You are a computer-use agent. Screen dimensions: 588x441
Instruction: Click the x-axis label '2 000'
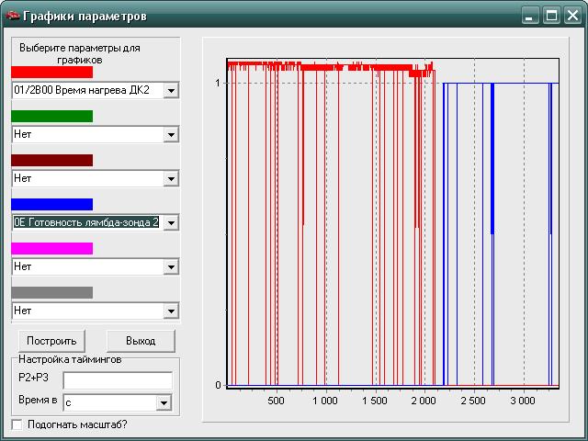424,401
